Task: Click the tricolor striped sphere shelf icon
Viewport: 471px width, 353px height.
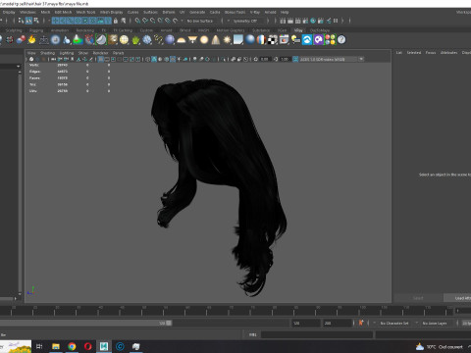Action: coord(261,40)
